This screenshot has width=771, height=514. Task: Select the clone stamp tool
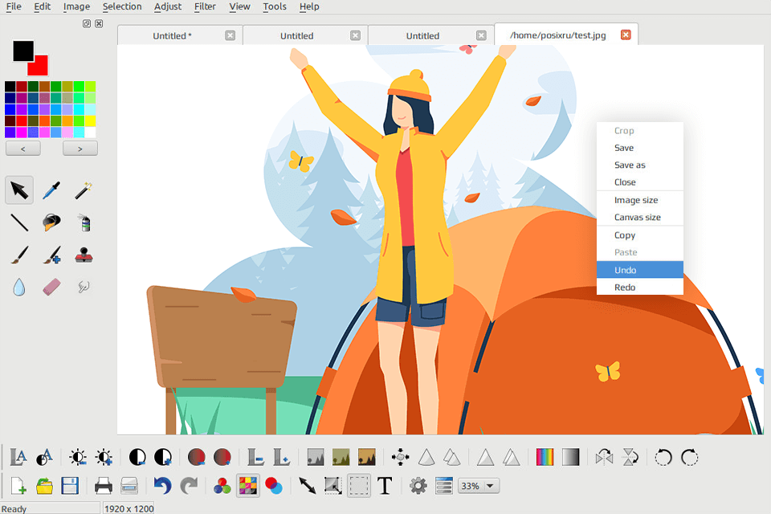(x=84, y=255)
